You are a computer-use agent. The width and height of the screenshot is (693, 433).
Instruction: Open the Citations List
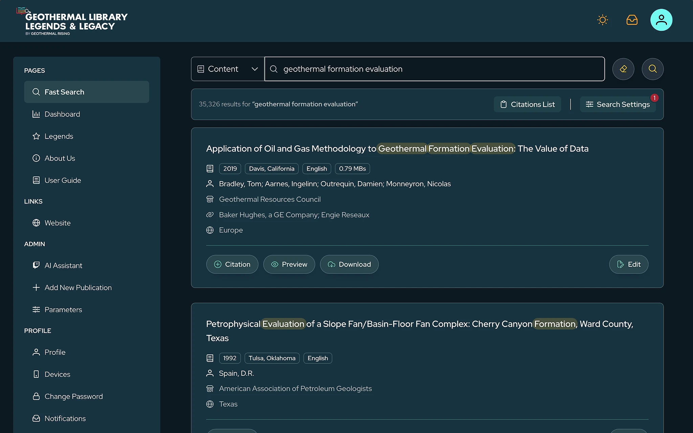[x=527, y=104]
